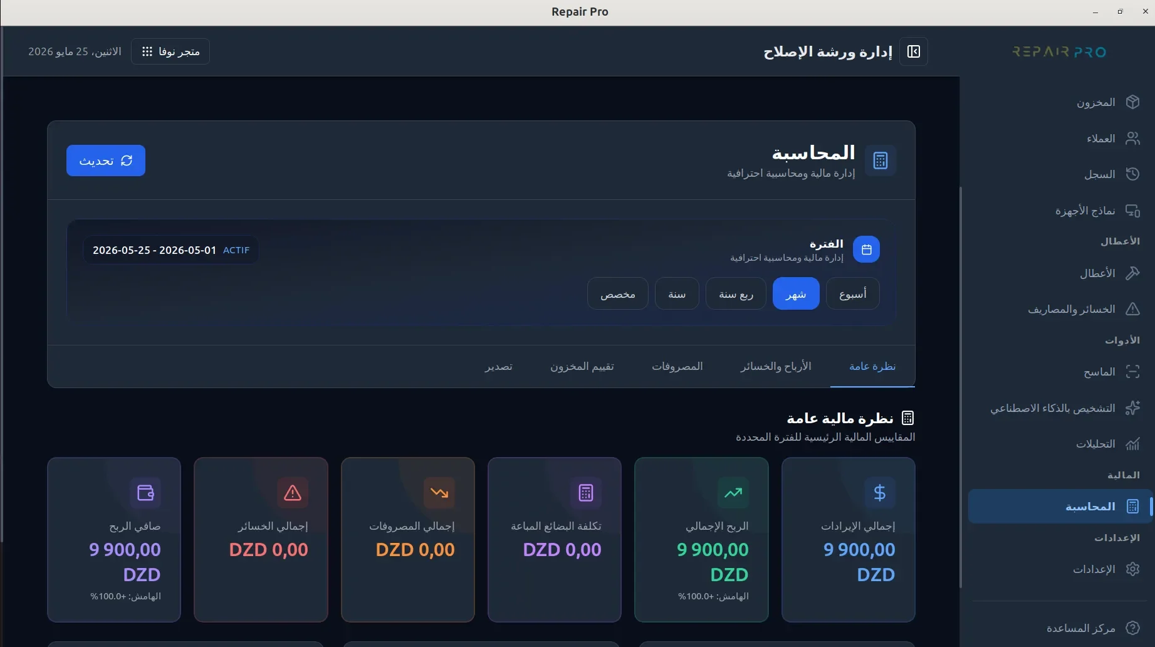The image size is (1155, 647).
Task: Select ربع سنة period option
Action: click(736, 293)
